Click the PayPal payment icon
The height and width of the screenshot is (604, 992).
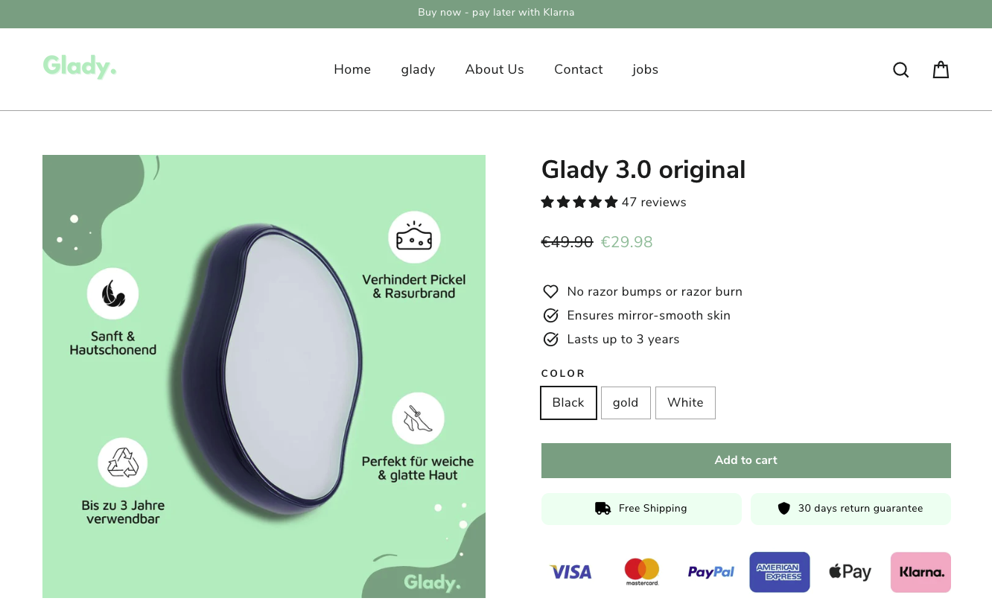tap(710, 572)
